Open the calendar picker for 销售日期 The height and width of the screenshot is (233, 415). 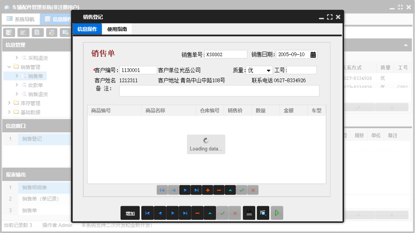point(313,55)
